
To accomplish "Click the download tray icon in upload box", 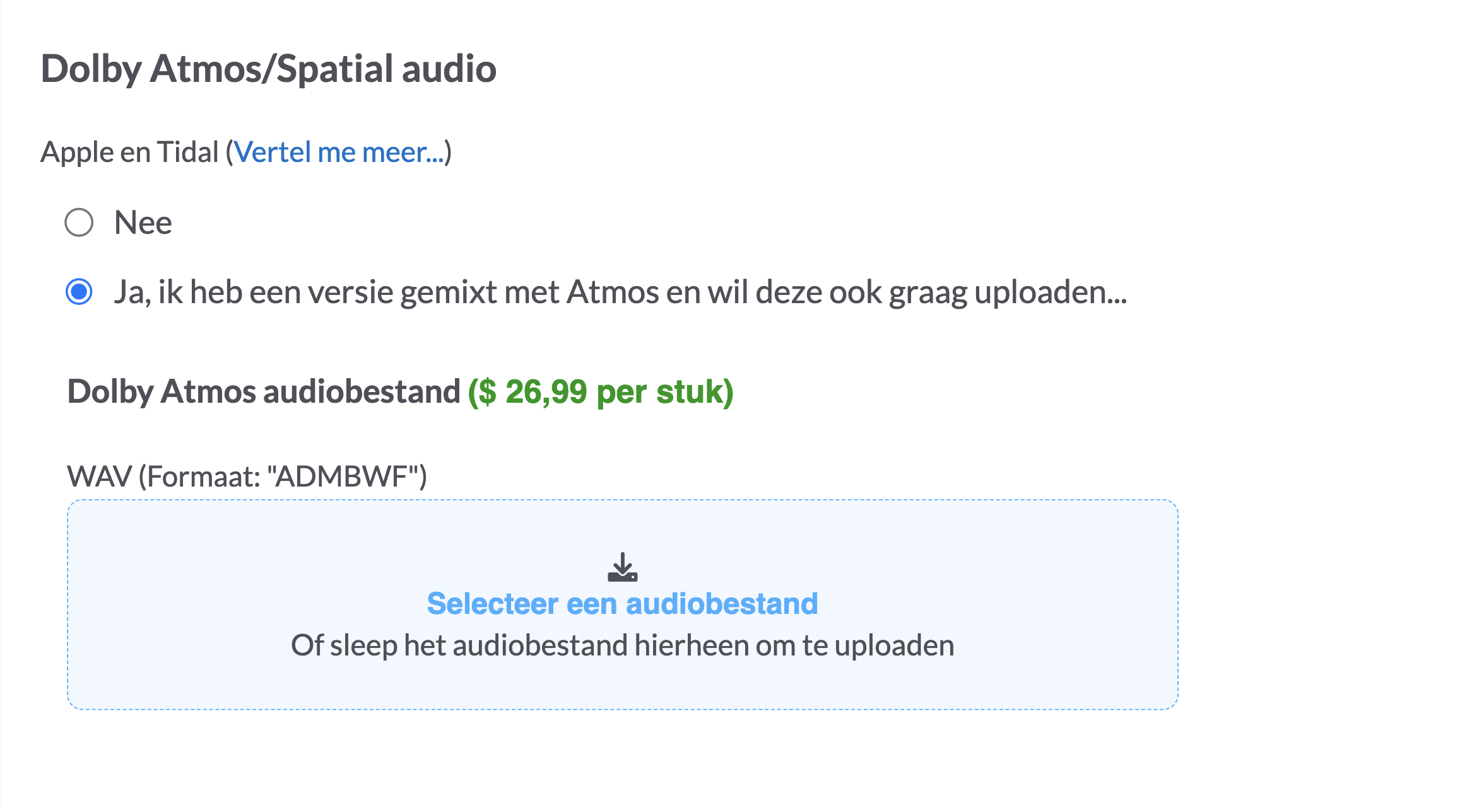I will click(x=622, y=567).
